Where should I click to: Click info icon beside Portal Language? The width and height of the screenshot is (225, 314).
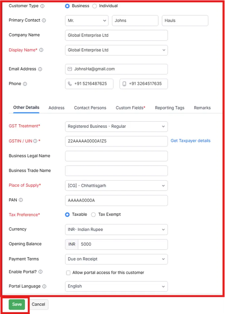point(44,286)
